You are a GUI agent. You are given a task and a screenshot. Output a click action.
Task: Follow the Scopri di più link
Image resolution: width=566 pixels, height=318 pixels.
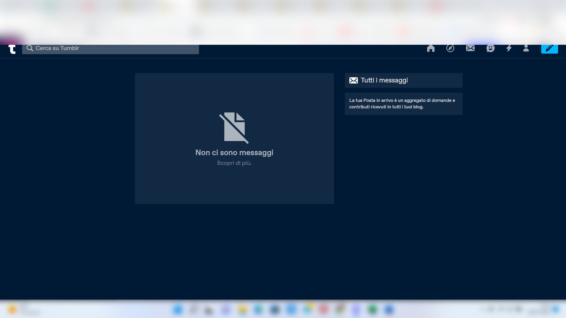(234, 163)
